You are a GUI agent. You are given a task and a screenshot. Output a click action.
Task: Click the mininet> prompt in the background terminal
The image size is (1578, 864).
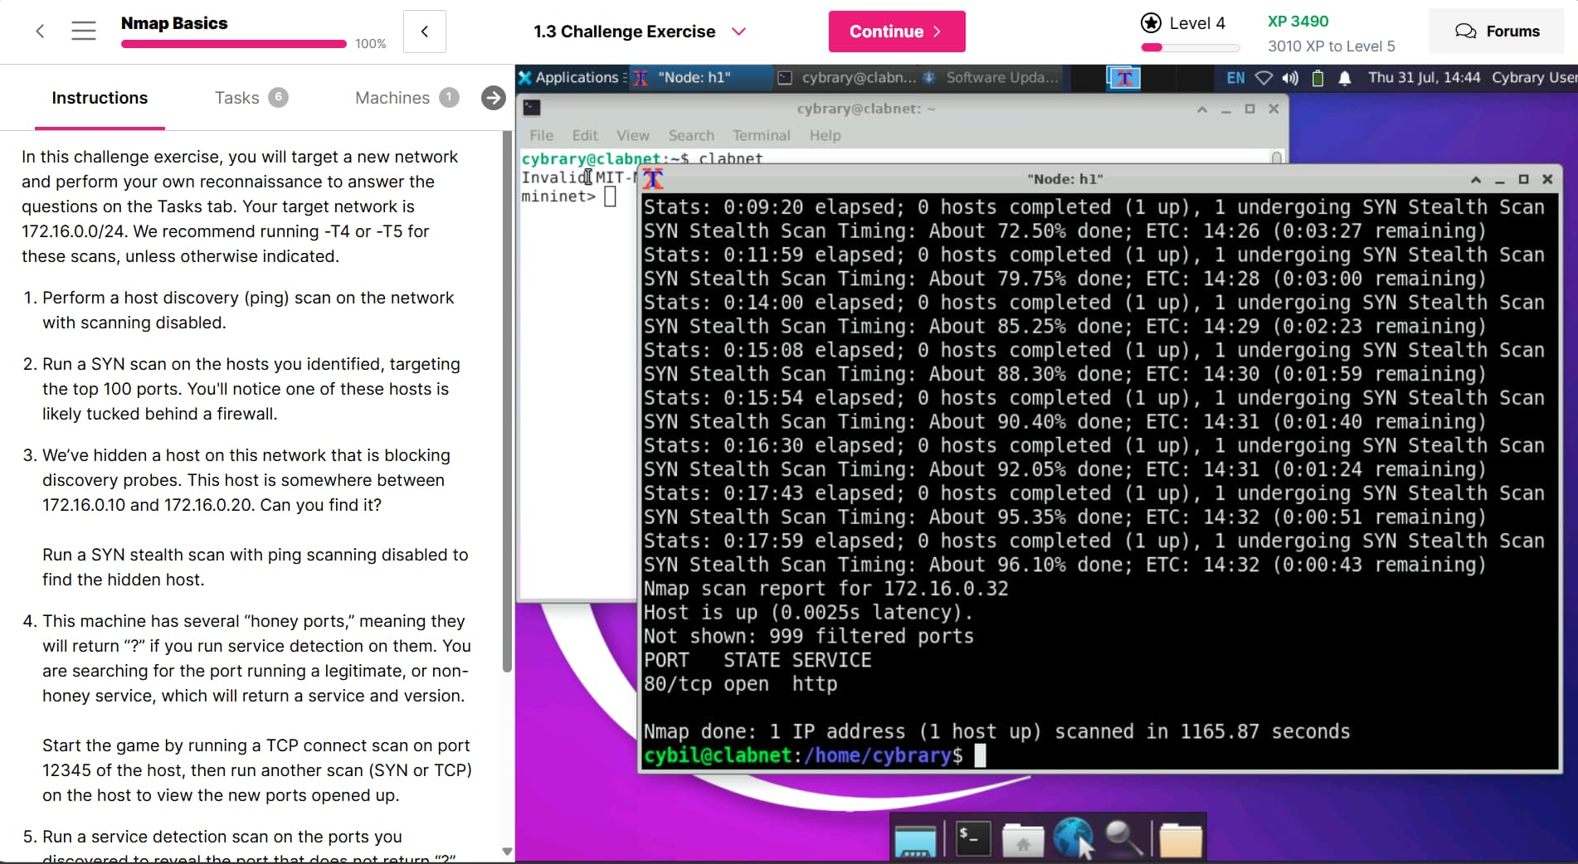click(x=558, y=197)
